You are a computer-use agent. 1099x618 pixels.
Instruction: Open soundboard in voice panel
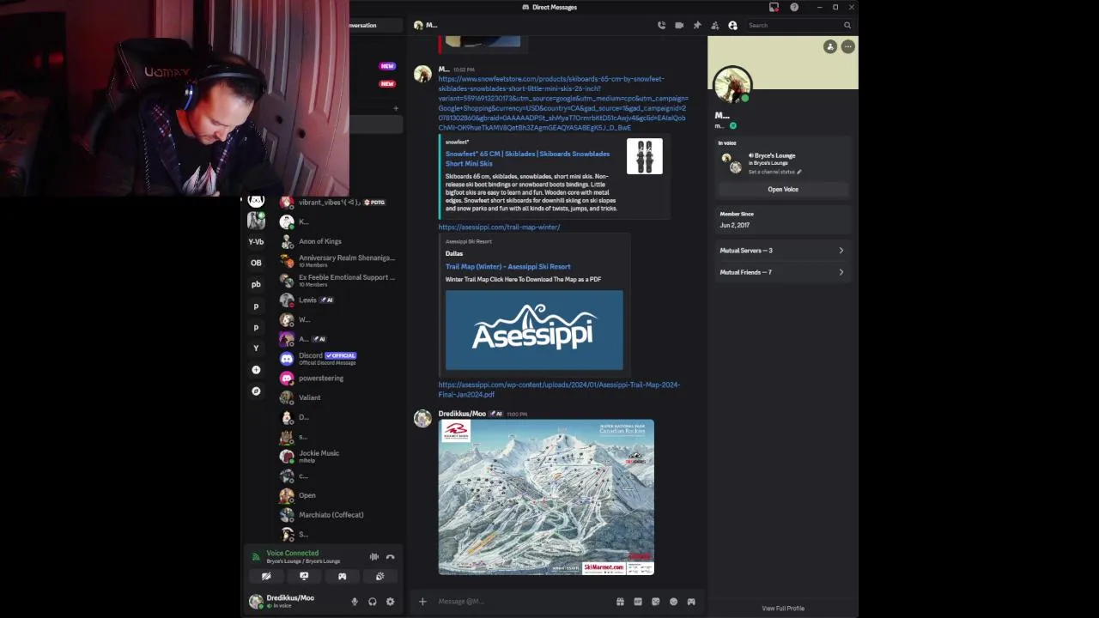click(379, 577)
